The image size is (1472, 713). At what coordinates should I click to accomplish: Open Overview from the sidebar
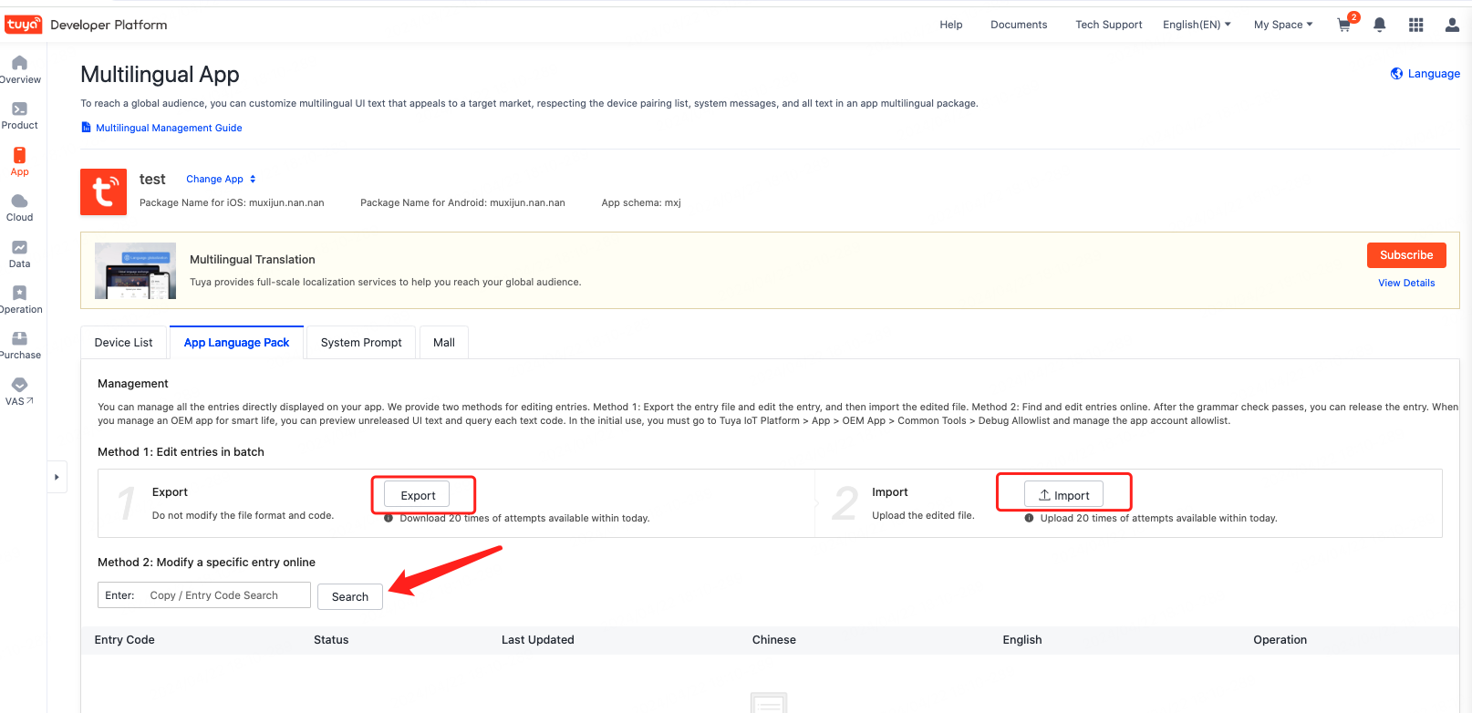pyautogui.click(x=19, y=69)
